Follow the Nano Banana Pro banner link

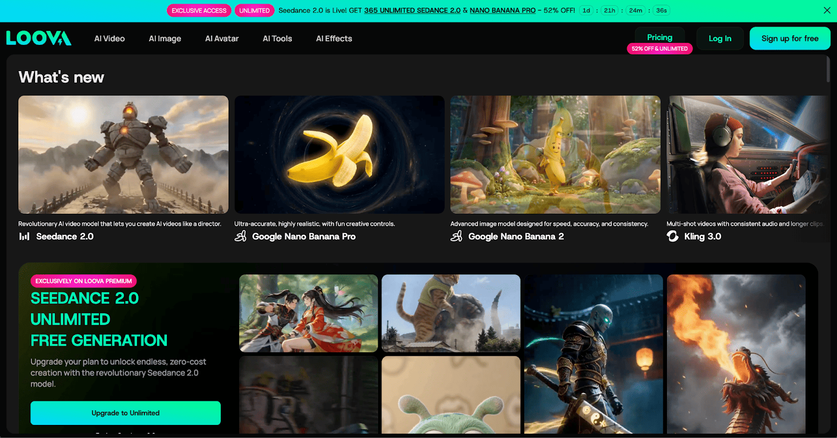(x=502, y=10)
